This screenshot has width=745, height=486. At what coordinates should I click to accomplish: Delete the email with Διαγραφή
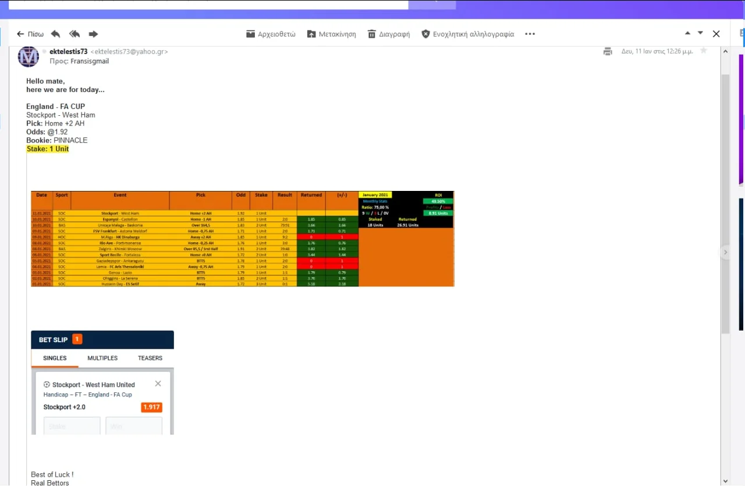388,34
